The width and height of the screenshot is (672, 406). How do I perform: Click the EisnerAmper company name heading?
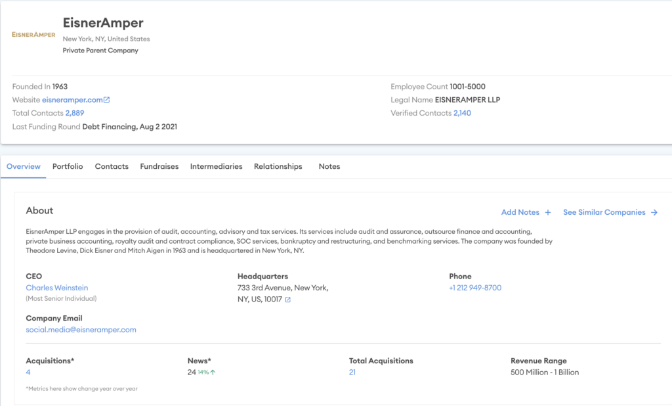click(x=103, y=23)
